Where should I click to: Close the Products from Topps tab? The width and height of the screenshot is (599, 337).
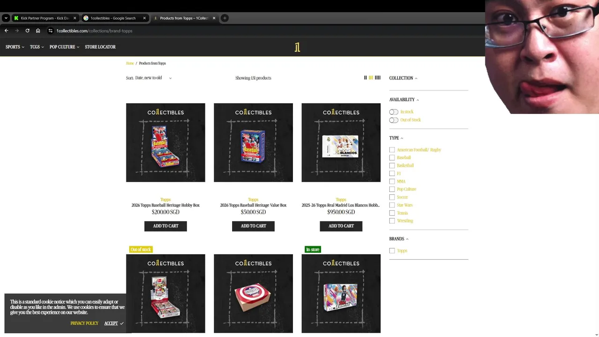tap(214, 18)
